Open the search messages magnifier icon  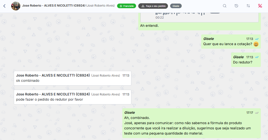[225, 6]
